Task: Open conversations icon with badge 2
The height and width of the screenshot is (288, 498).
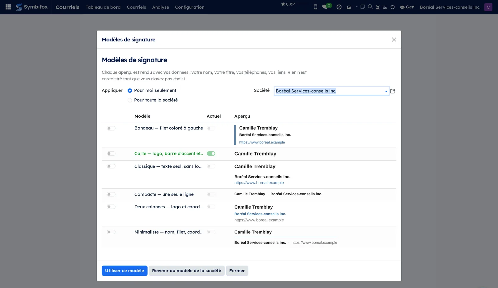Action: [x=327, y=7]
